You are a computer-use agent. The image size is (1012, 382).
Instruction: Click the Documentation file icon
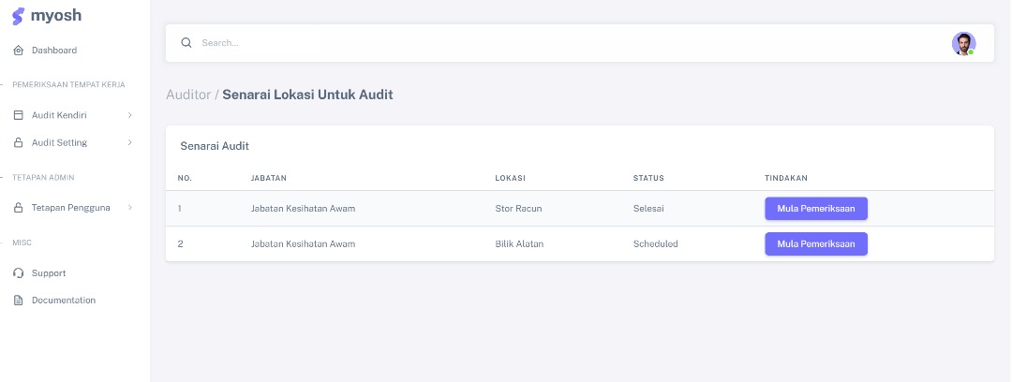(x=18, y=301)
